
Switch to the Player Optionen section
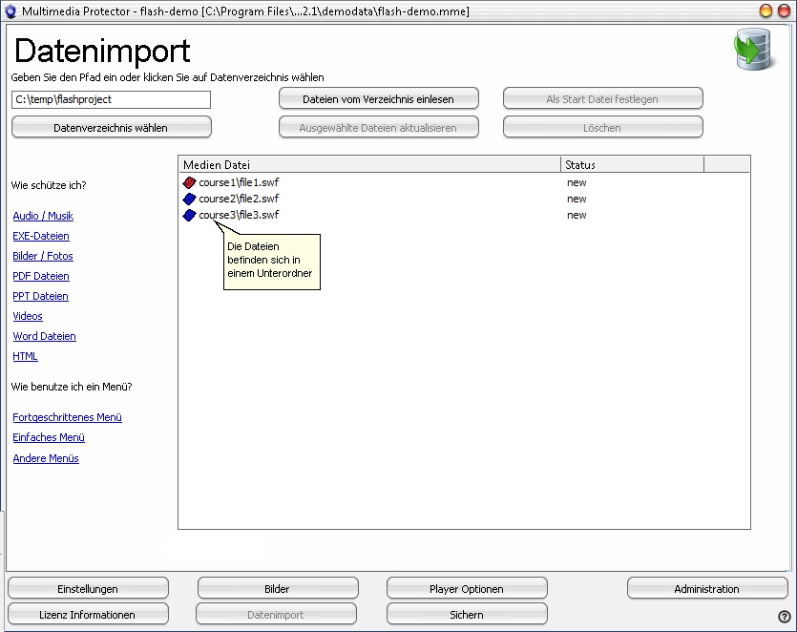(467, 588)
